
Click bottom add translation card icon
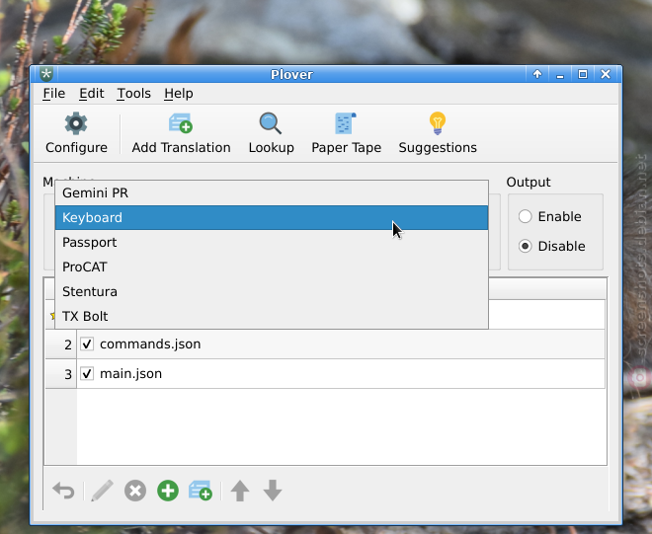pos(201,491)
